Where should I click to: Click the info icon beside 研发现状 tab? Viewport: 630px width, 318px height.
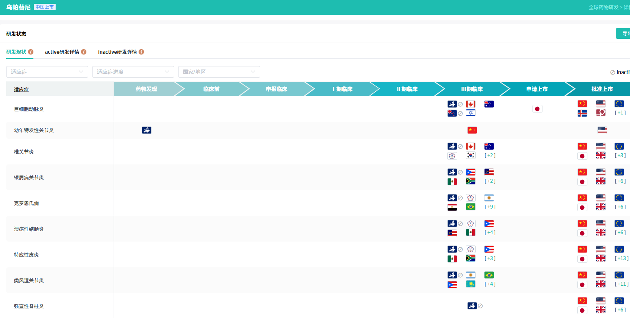click(31, 52)
